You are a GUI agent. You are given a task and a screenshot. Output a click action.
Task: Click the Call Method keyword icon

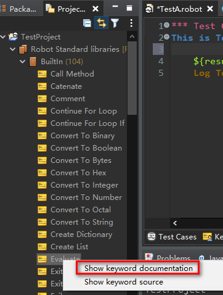[x=42, y=74]
